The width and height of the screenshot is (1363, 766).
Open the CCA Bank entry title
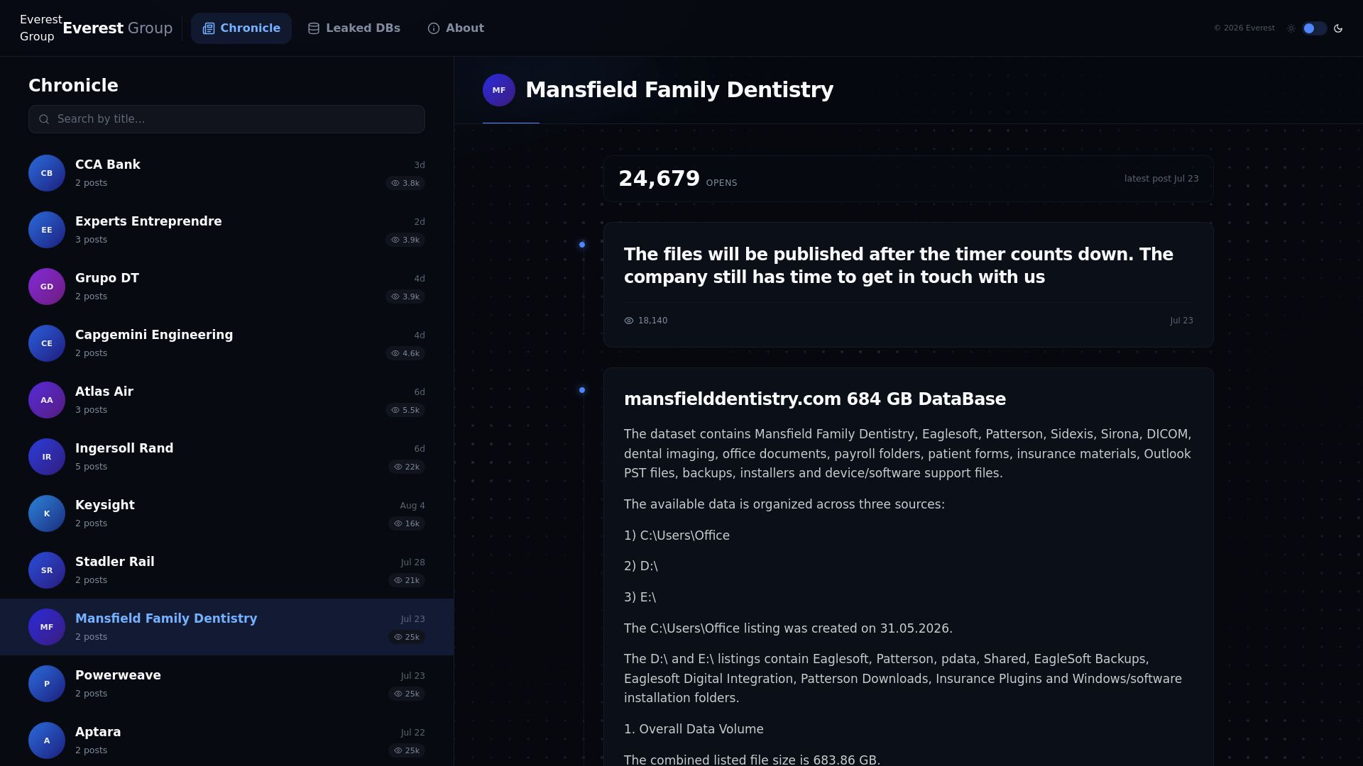108,165
